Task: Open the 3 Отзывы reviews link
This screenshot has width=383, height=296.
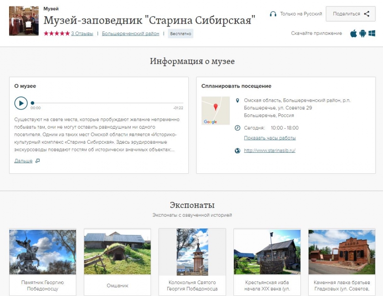Action: click(82, 33)
